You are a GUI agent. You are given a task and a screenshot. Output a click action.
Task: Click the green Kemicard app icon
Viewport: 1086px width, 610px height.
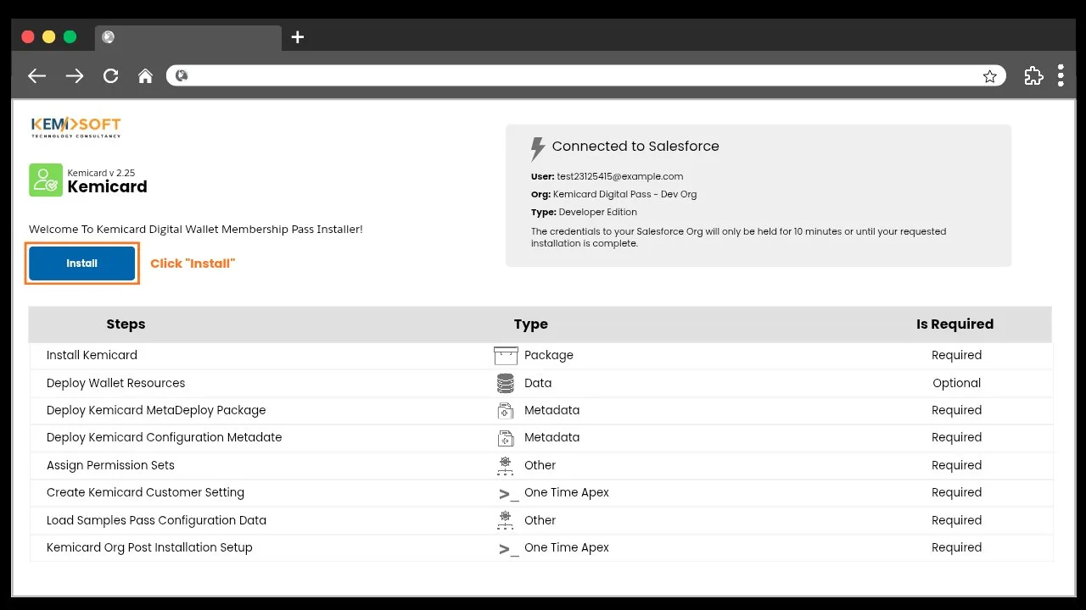click(45, 180)
